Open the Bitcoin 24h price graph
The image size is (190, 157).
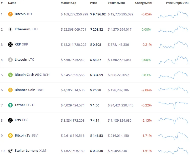click(173, 14)
